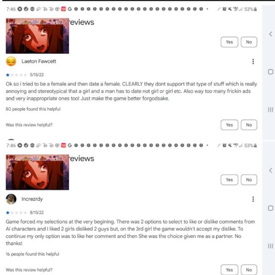Mark Laeton Fawcett review helpful with Yes
The height and width of the screenshot is (275, 275).
point(230,125)
